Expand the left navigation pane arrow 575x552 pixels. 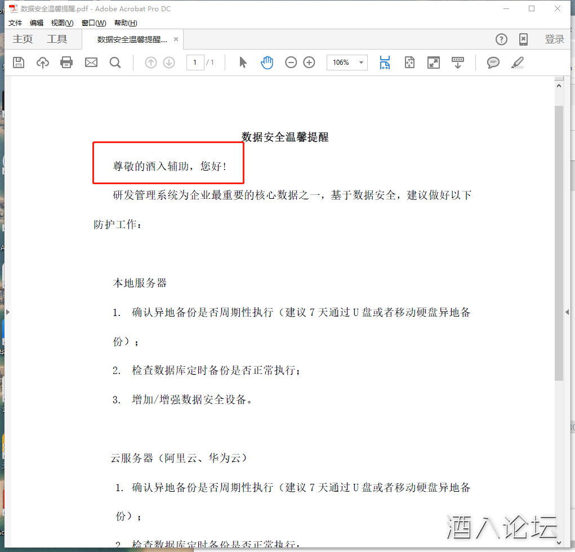pyautogui.click(x=7, y=311)
